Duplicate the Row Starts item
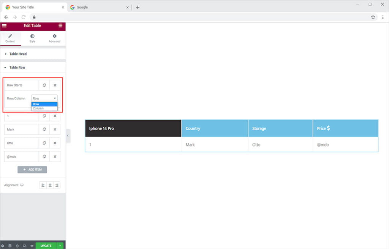Image resolution: width=389 pixels, height=249 pixels. [x=44, y=85]
